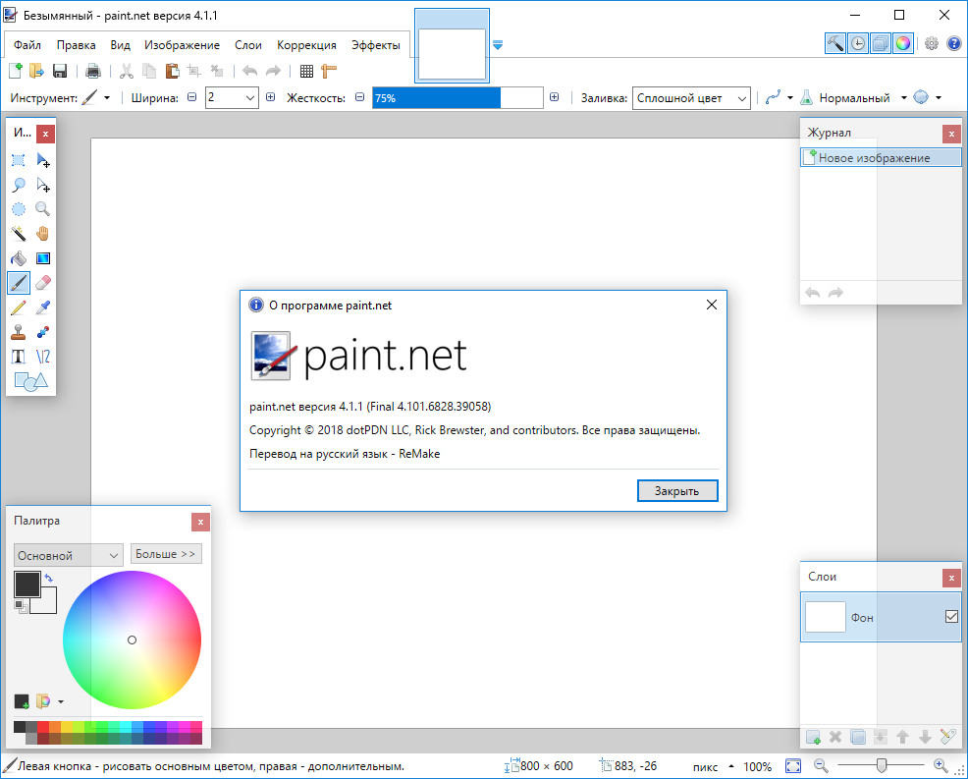Select the Text tool

[x=19, y=357]
